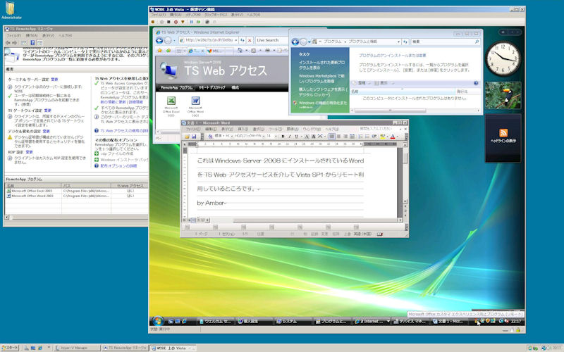The image size is (564, 352).
Task: Click the highlight color icon in Word
Action: [x=382, y=137]
